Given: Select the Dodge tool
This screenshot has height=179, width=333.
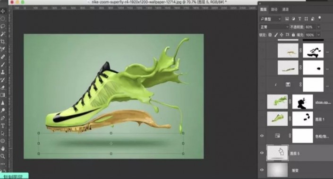Looking at the screenshot, I should 3,111.
